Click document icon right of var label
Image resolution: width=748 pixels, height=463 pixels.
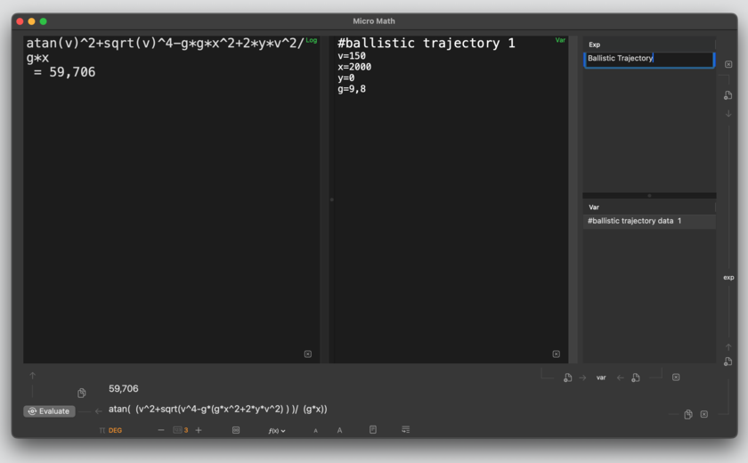[x=636, y=378]
